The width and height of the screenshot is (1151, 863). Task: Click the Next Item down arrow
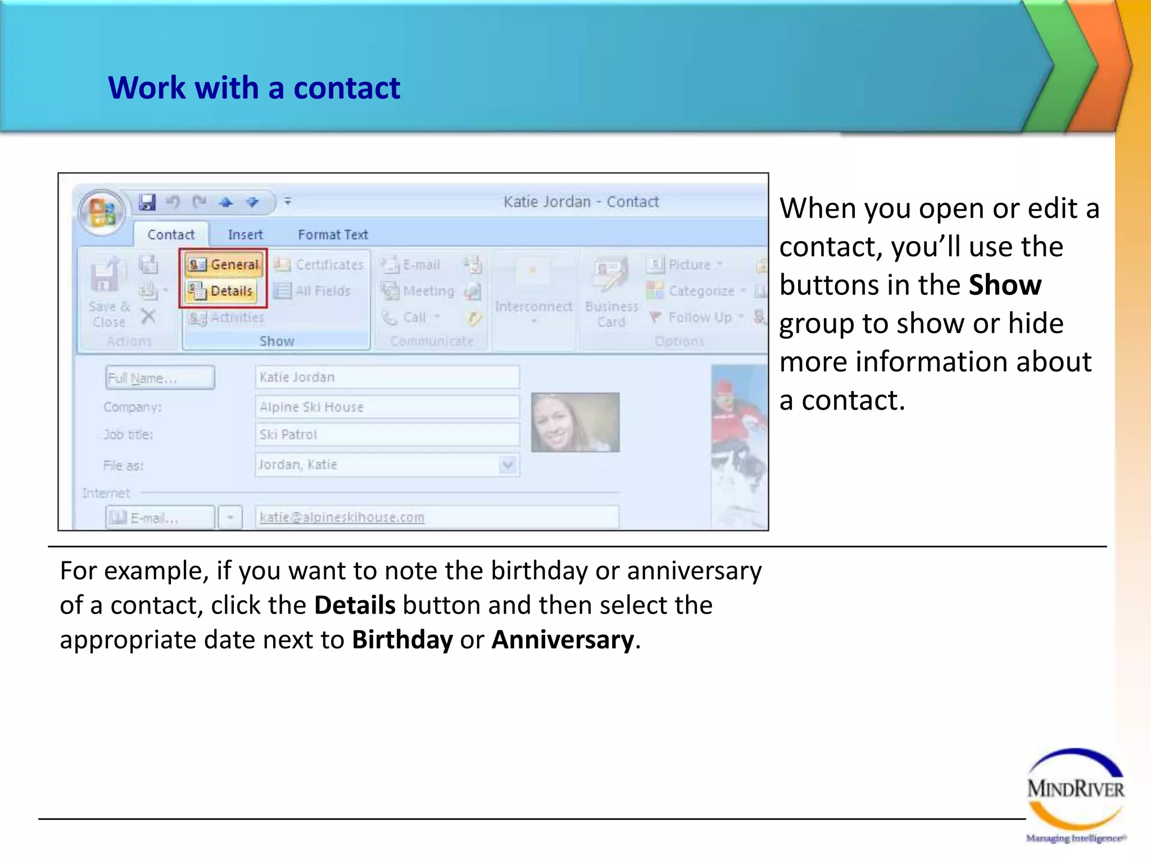(x=252, y=202)
